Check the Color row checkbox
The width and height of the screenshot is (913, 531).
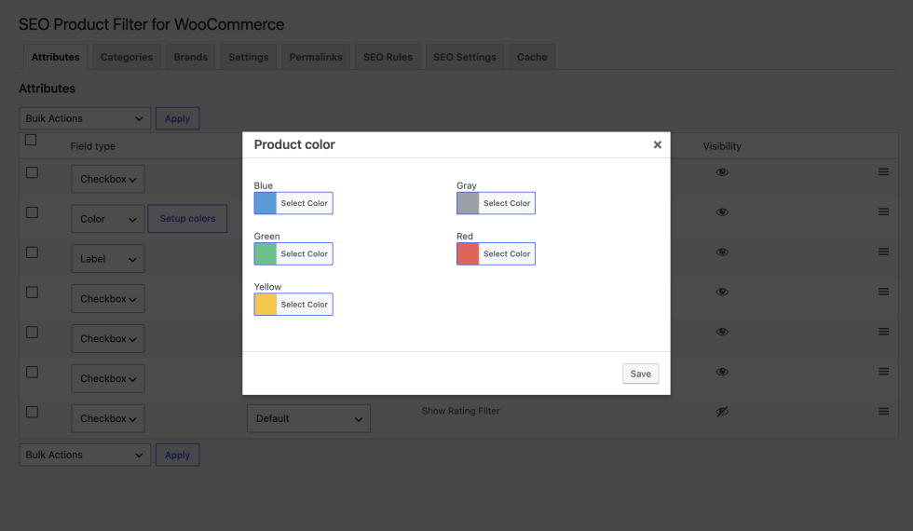(32, 212)
